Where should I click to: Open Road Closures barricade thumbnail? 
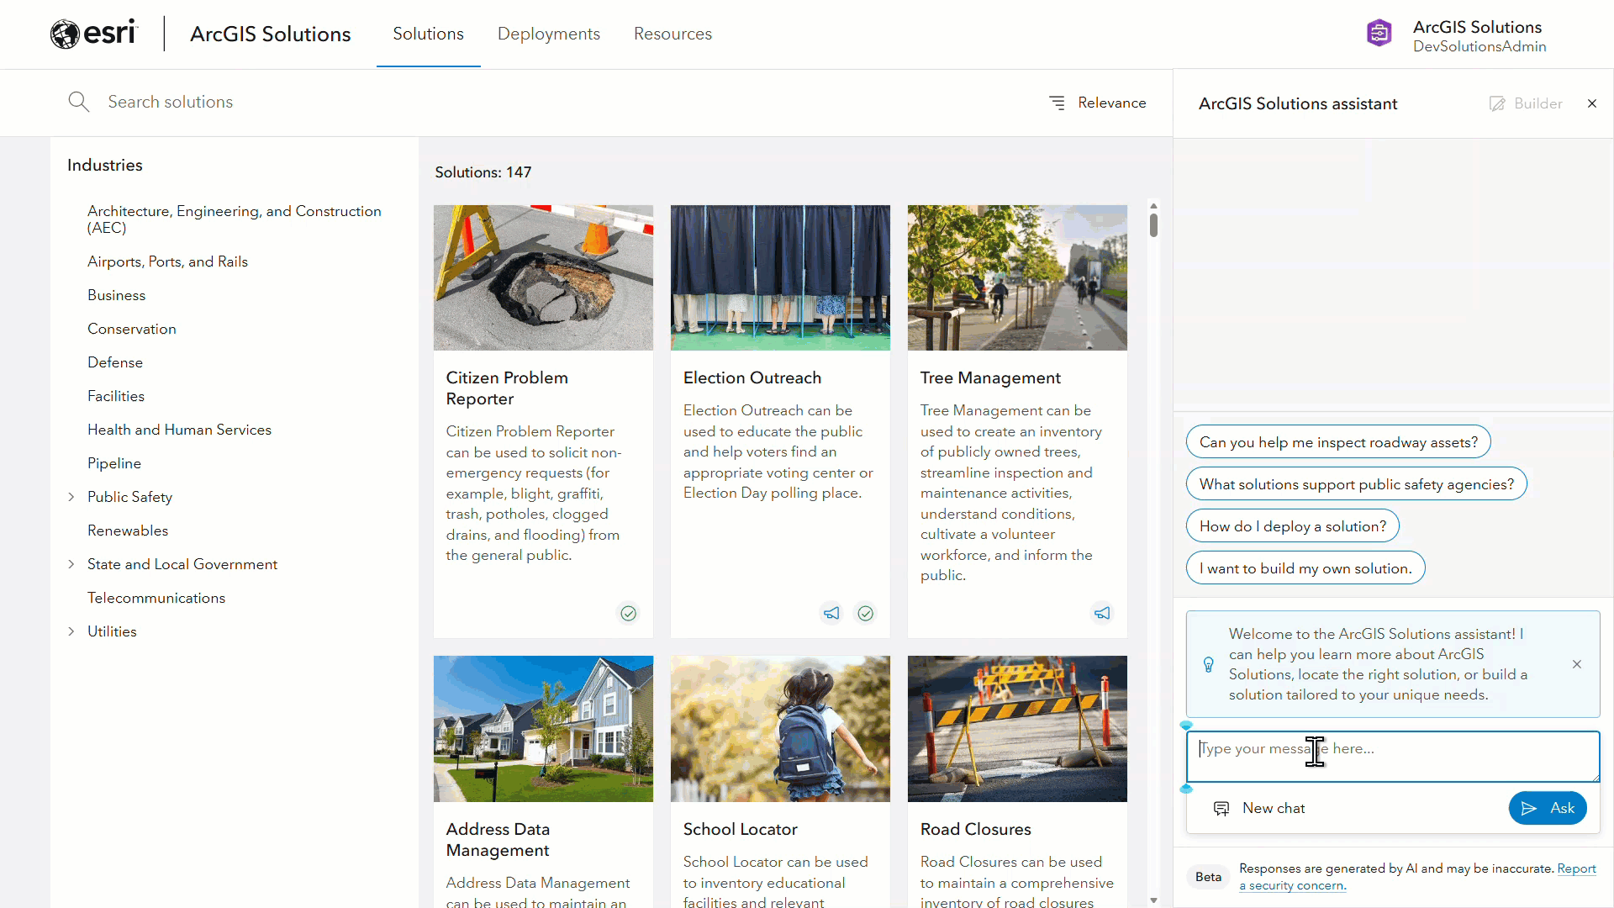[x=1017, y=729]
